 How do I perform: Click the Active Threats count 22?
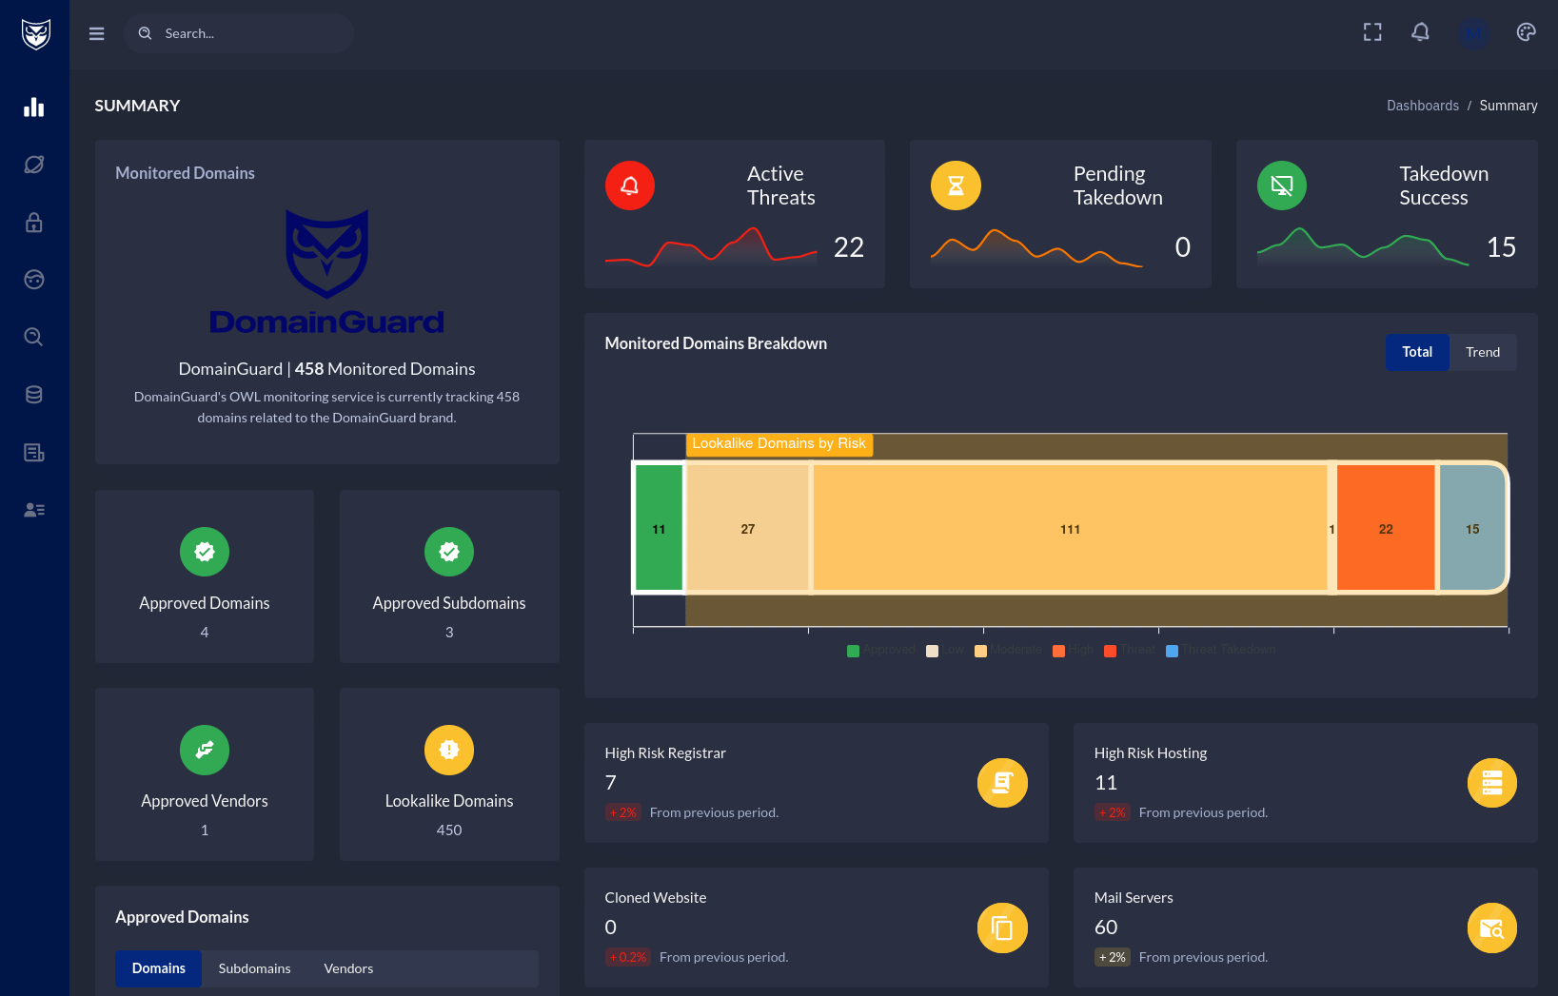coord(849,247)
